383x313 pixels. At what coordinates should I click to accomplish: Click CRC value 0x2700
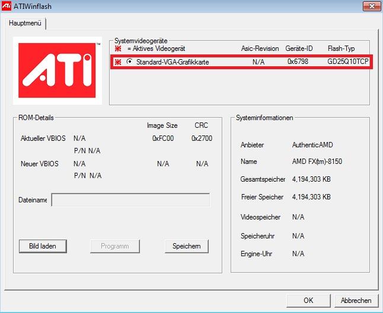click(x=202, y=138)
